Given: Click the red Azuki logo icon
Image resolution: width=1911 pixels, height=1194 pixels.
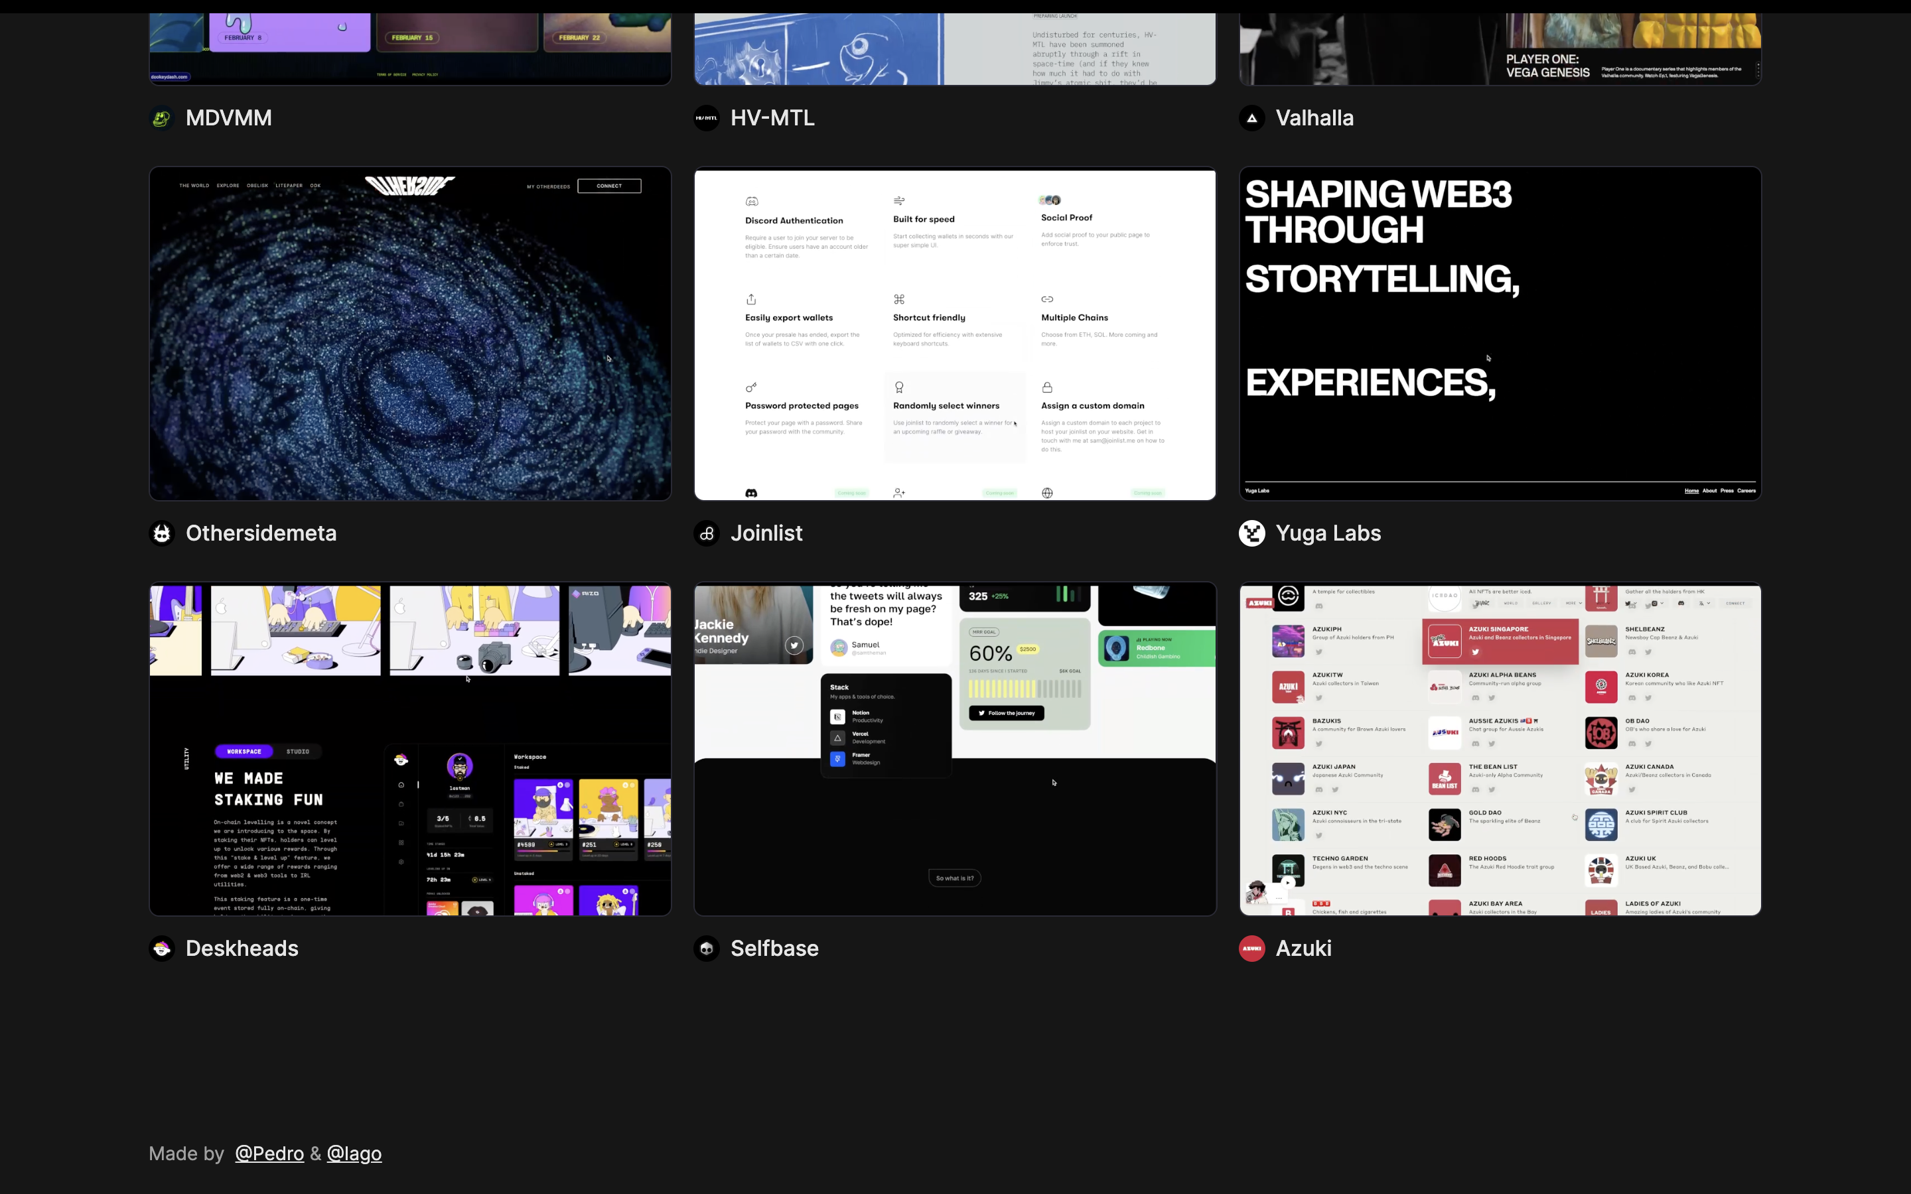Looking at the screenshot, I should coord(1251,949).
